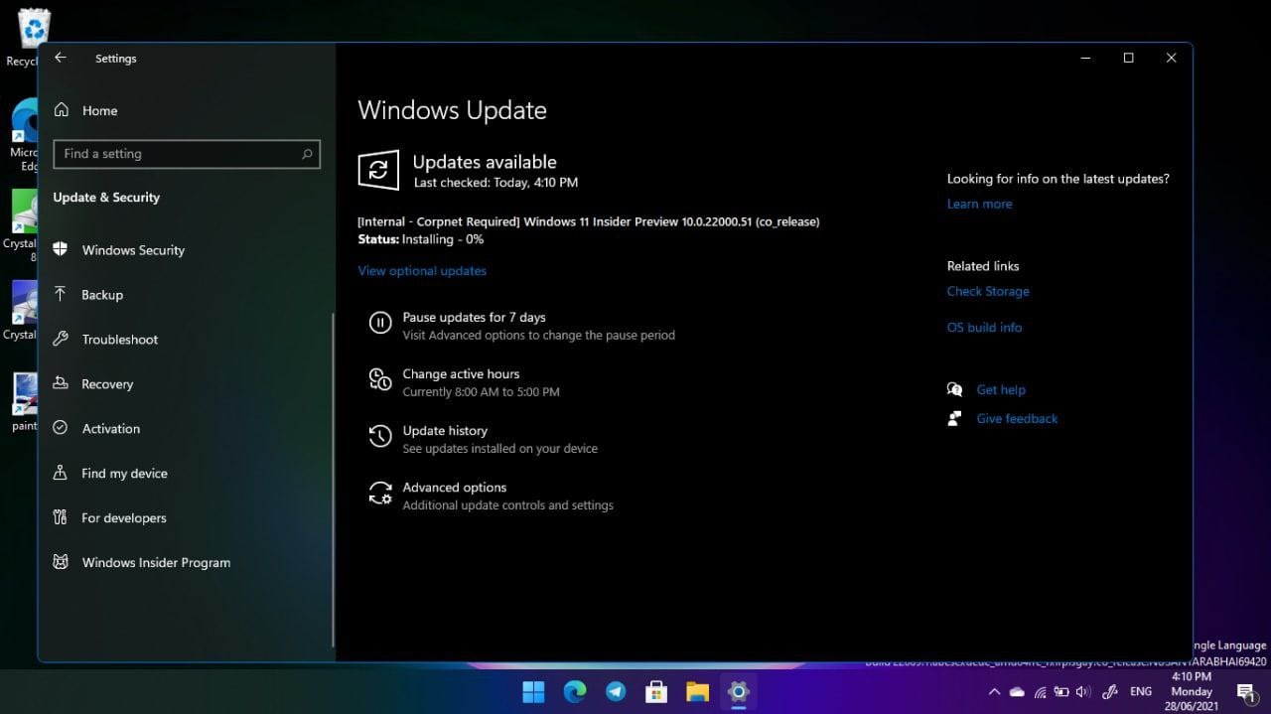Open the notification center icon
This screenshot has width=1271, height=714.
click(1246, 692)
